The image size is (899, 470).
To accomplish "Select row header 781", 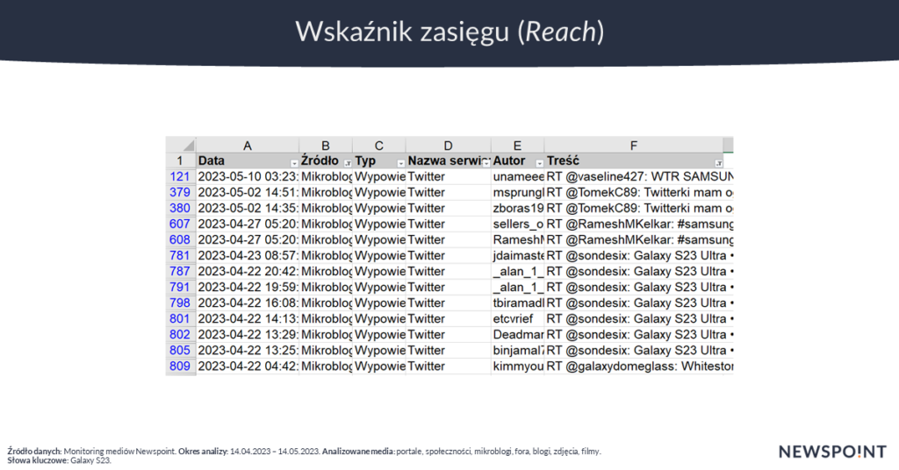I will pos(181,255).
